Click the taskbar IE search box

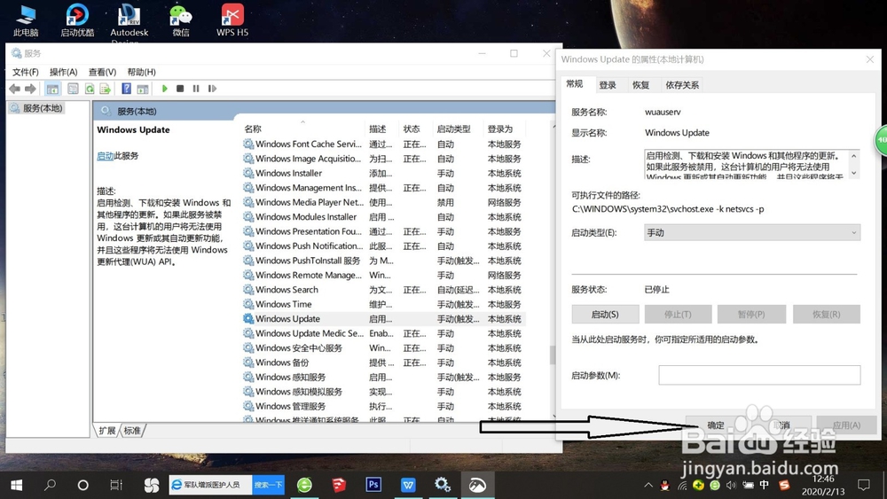(210, 485)
